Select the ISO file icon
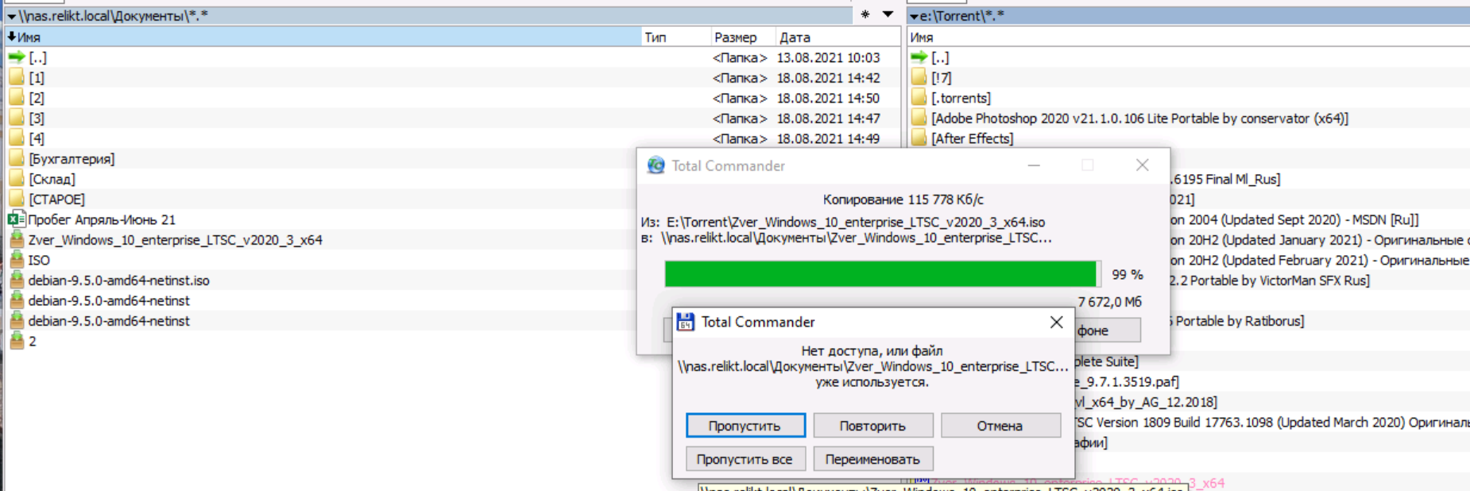The height and width of the screenshot is (491, 1470). point(17,260)
